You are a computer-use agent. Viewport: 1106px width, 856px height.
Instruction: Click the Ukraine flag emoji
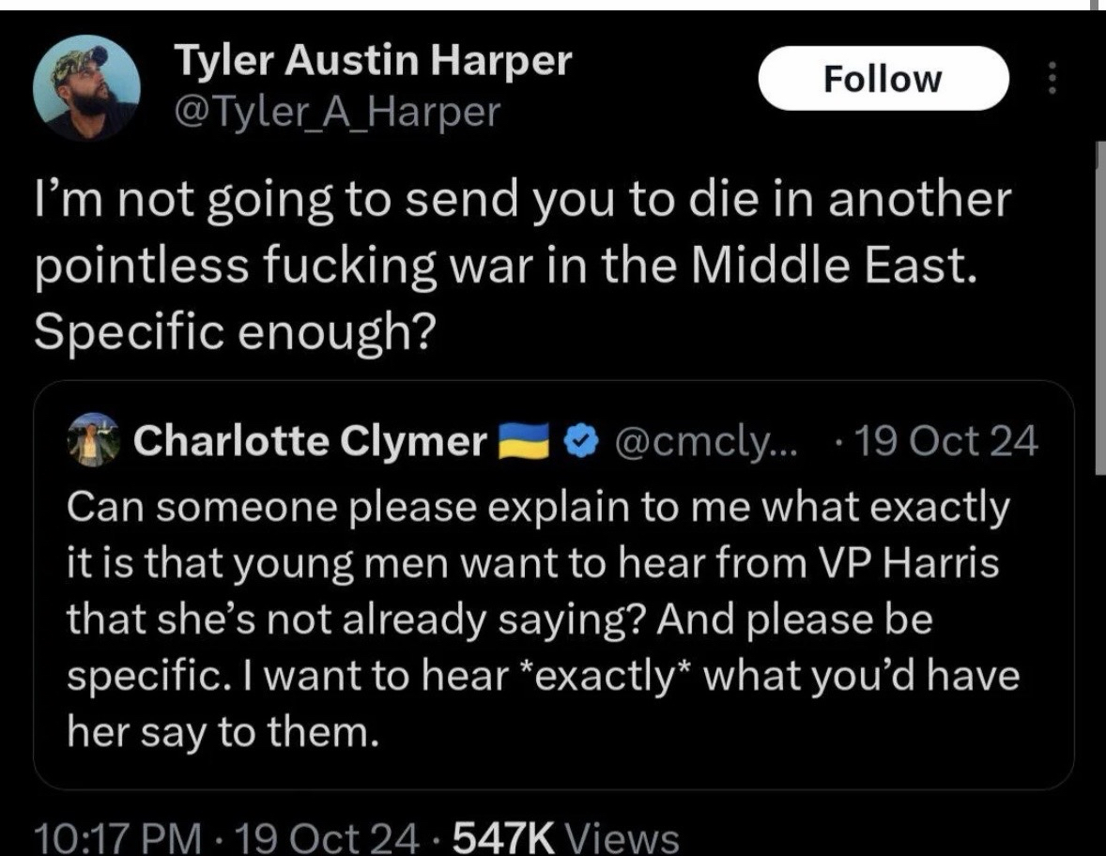pos(525,439)
